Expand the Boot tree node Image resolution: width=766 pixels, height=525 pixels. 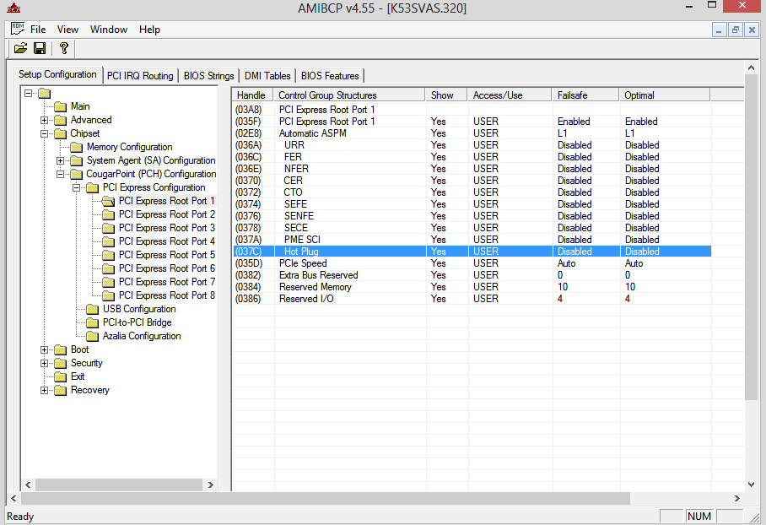pyautogui.click(x=44, y=350)
